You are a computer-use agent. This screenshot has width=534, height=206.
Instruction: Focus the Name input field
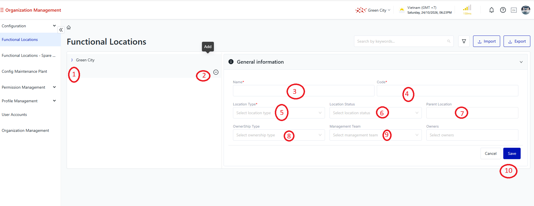coord(304,91)
